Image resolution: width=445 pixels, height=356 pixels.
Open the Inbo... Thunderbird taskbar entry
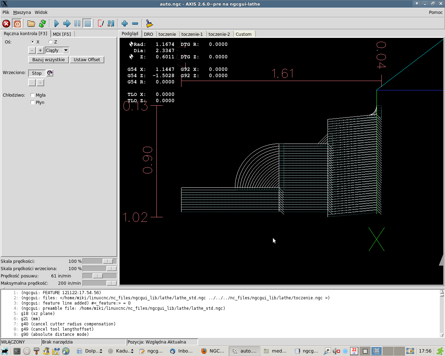tap(181, 351)
